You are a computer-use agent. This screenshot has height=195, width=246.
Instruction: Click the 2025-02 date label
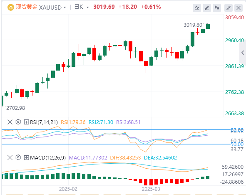click(x=68, y=189)
